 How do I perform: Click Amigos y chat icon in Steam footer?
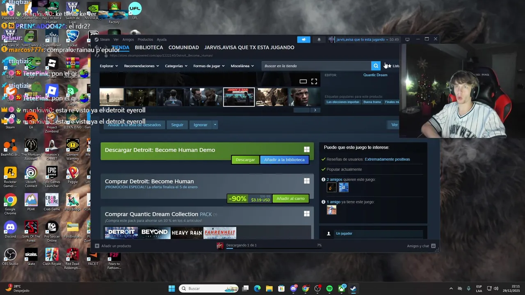coord(433,246)
